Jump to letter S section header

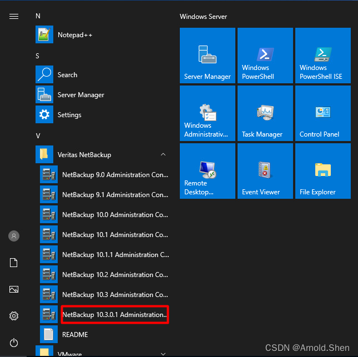(x=37, y=56)
